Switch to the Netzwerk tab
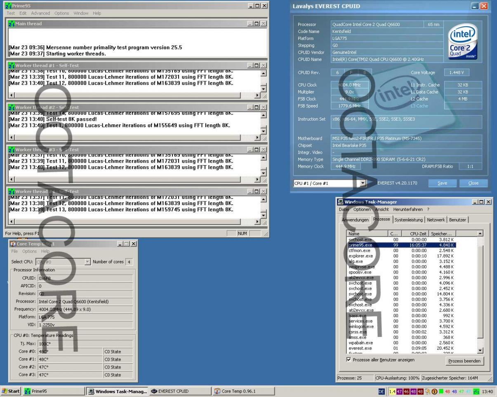Viewport: 497px width, 397px height. [x=436, y=220]
